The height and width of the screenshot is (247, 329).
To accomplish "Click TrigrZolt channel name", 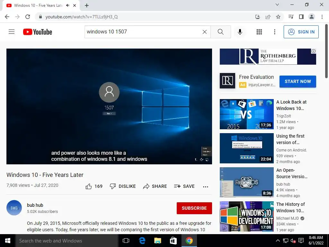I will pyautogui.click(x=283, y=116).
